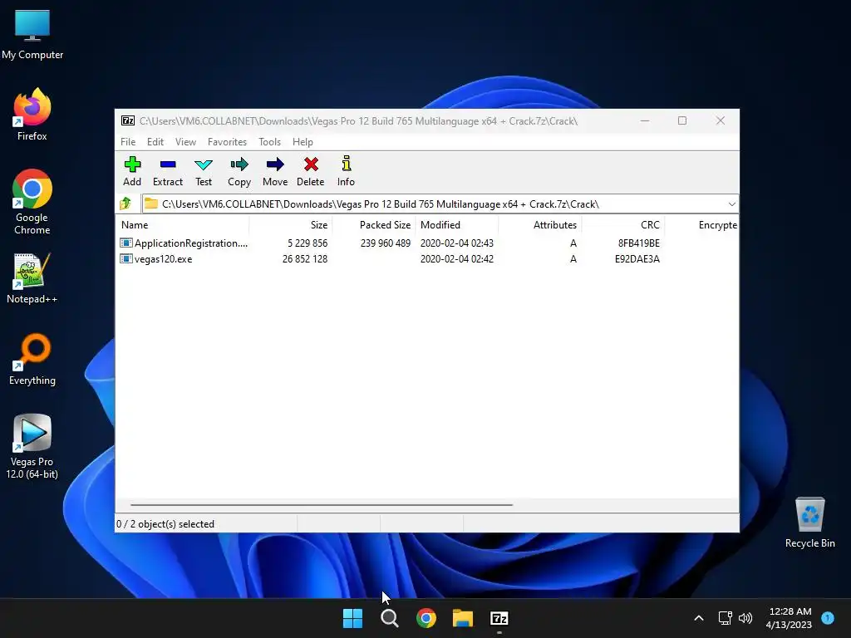Select the ApplicationRegistration file name
Screen dimensions: 851x638
point(191,243)
